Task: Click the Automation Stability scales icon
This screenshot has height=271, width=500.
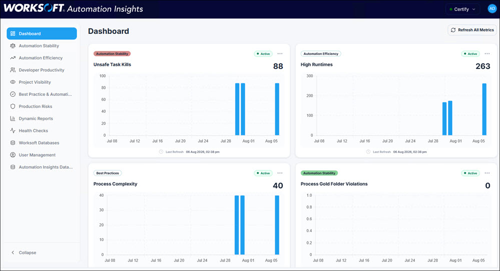Action: click(13, 46)
